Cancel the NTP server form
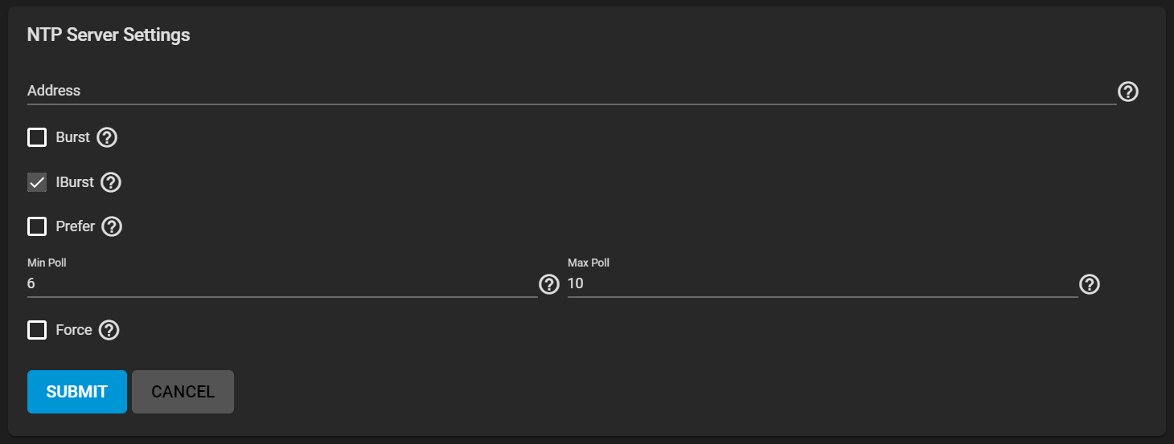 [x=183, y=392]
